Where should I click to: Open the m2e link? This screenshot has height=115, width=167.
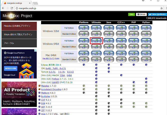[43, 114]
